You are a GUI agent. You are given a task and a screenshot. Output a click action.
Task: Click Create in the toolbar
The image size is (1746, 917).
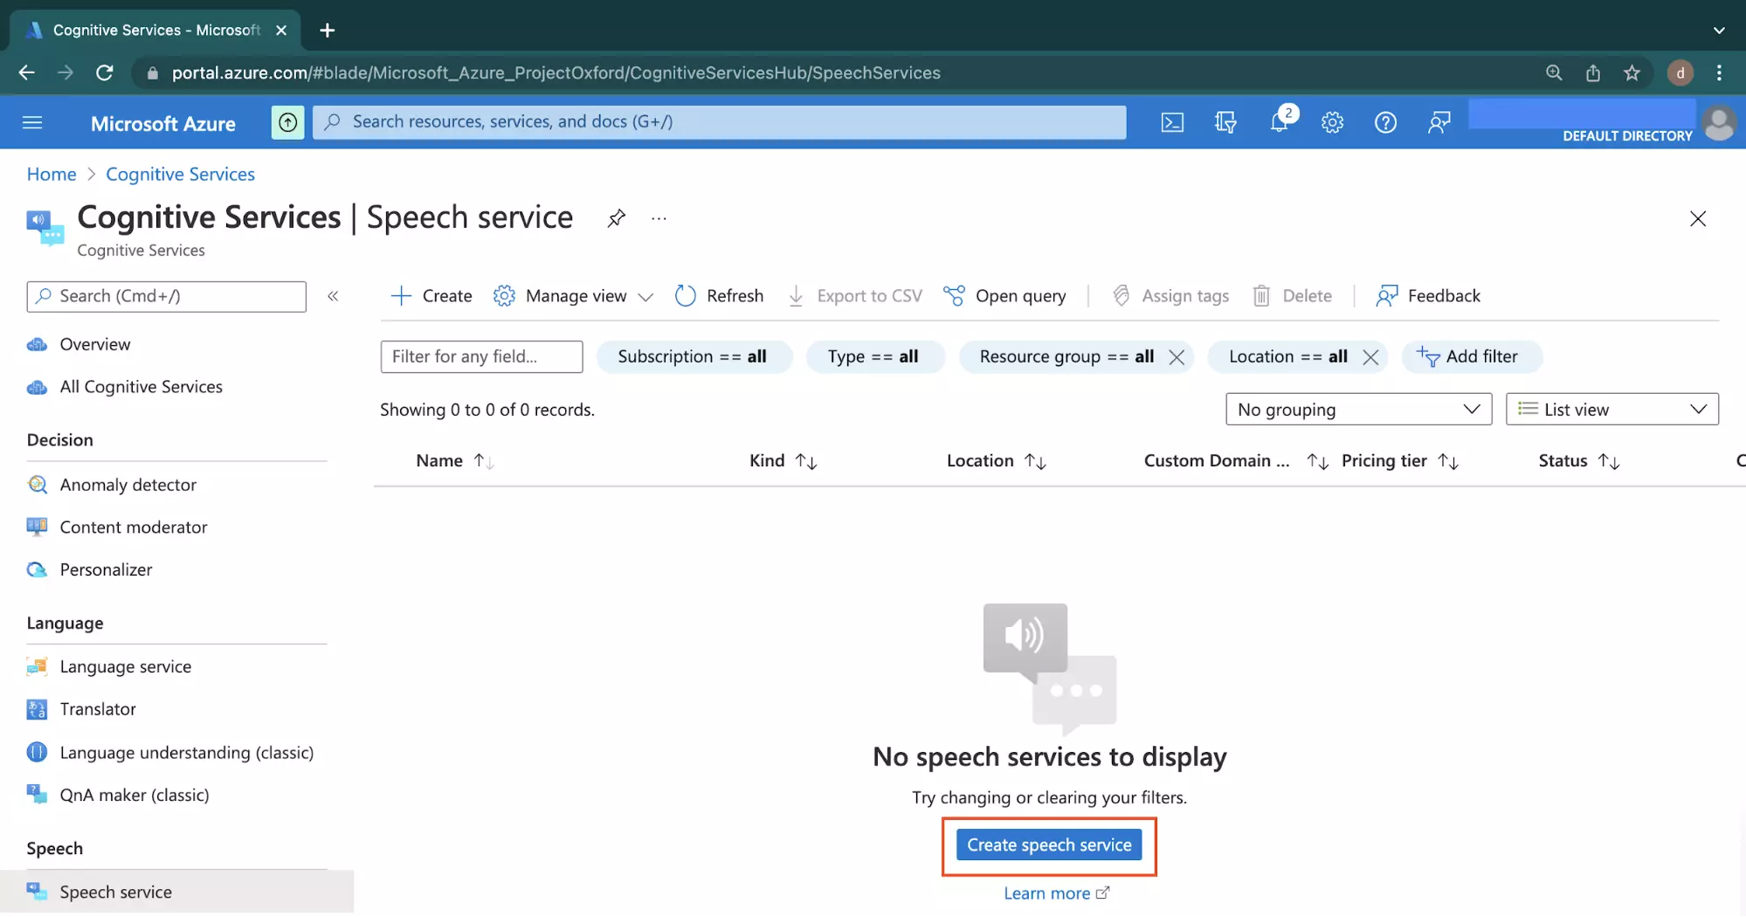coord(431,296)
